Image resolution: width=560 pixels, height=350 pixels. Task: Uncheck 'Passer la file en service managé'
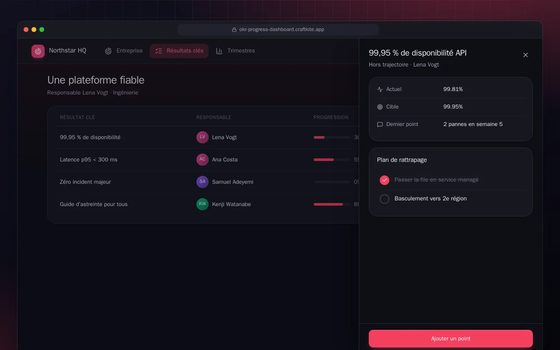tap(385, 180)
